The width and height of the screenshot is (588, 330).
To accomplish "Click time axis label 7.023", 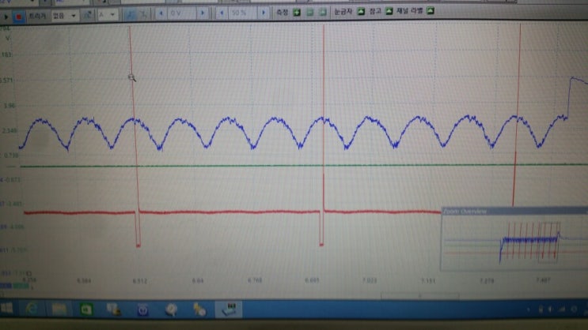I will click(x=370, y=280).
